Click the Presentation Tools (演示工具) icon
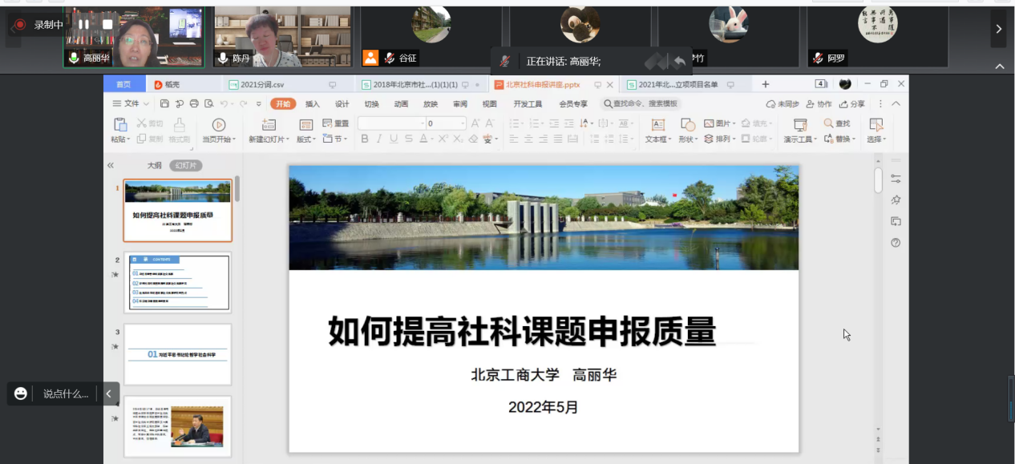The image size is (1015, 464). 799,124
